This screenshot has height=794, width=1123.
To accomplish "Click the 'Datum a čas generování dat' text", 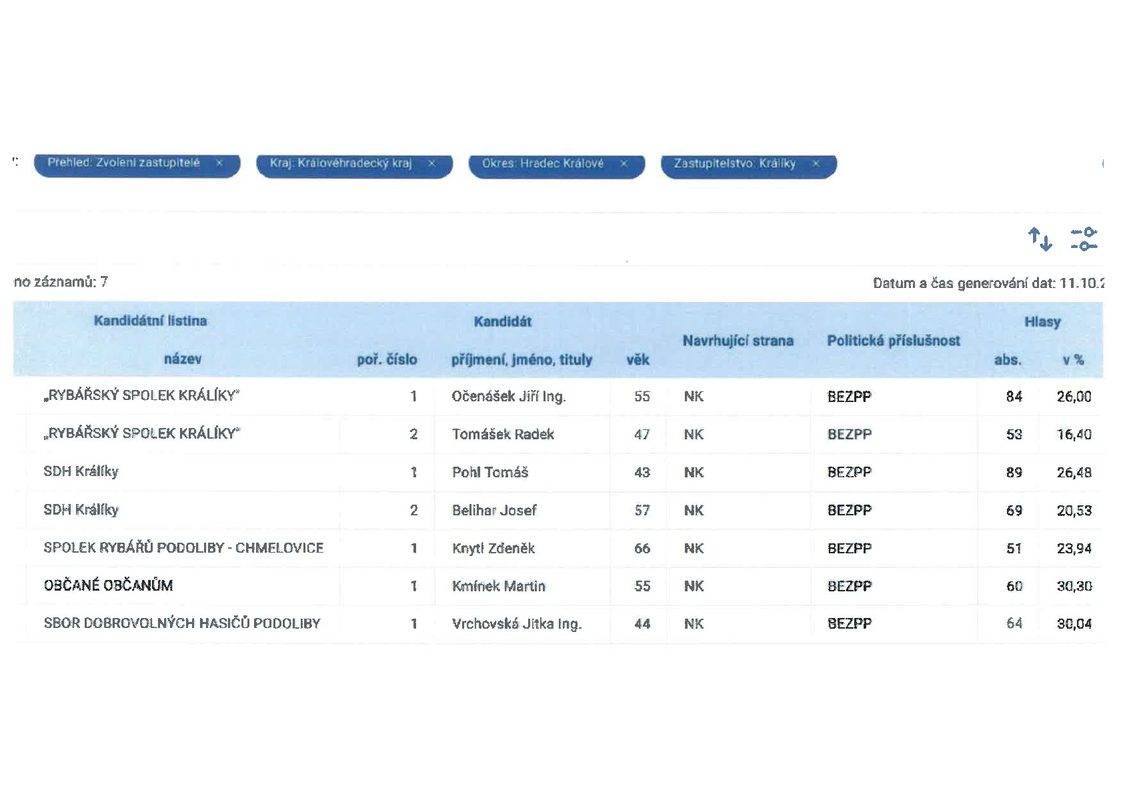I will (x=964, y=283).
